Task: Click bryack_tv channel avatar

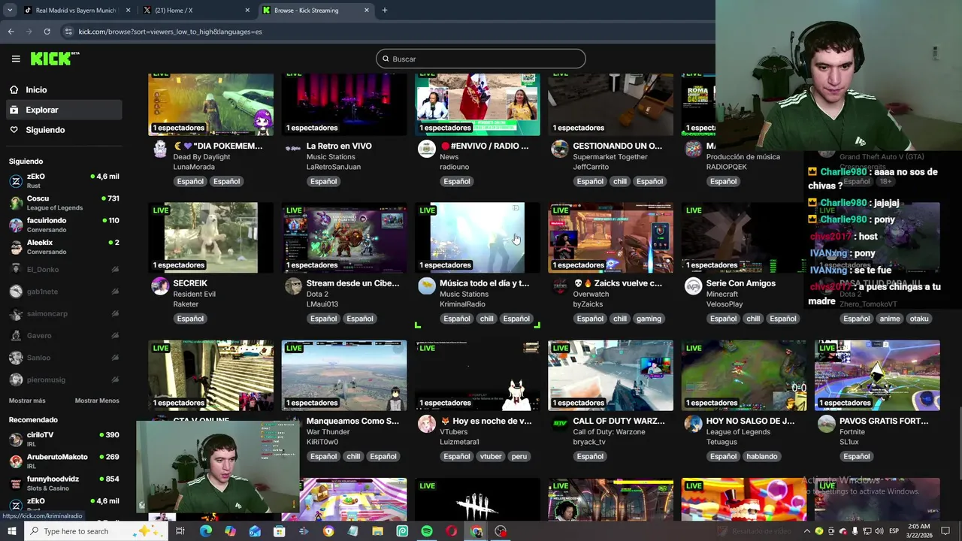Action: 560,425
